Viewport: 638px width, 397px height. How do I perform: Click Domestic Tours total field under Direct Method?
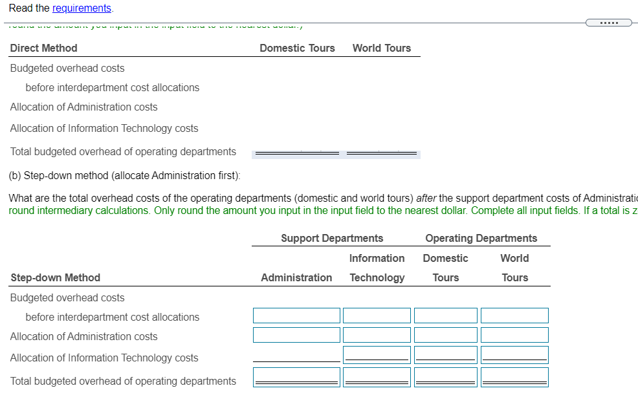coord(296,153)
